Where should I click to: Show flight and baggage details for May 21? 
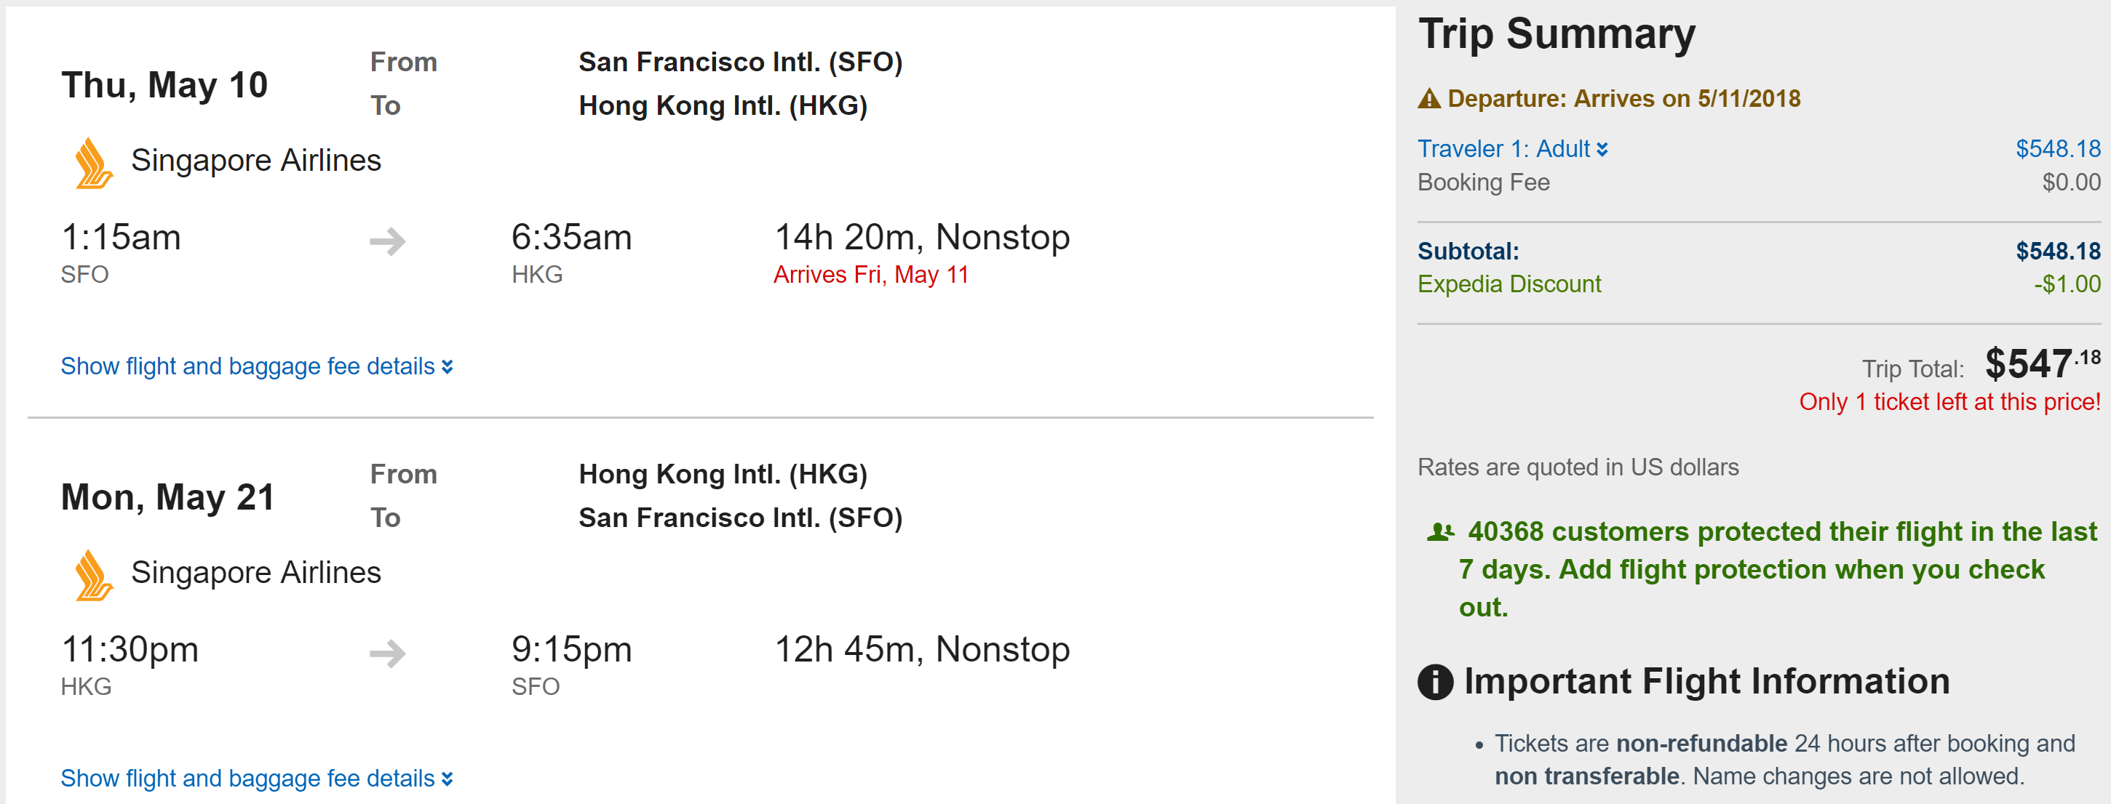click(255, 778)
